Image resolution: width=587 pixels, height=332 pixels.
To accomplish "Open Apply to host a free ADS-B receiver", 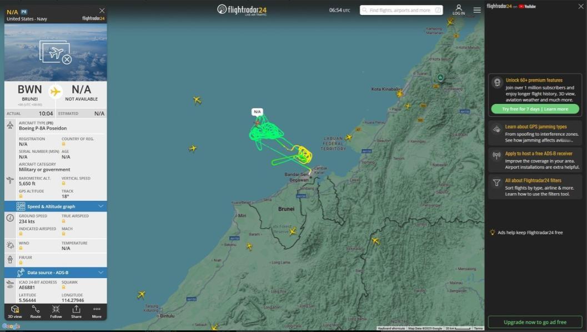I will pos(535,160).
